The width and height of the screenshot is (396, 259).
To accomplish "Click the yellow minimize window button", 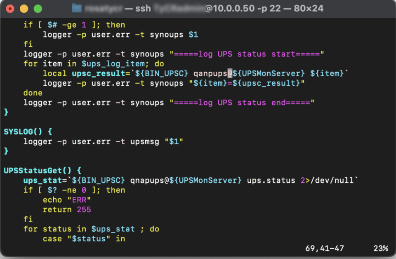I will tap(24, 9).
